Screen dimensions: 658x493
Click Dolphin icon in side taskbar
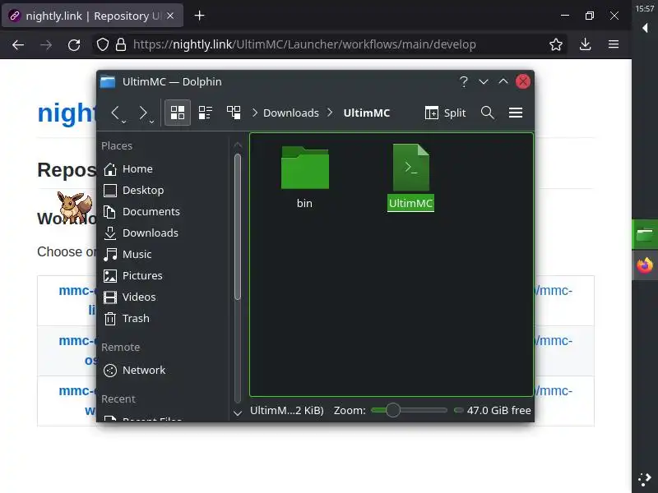point(645,234)
